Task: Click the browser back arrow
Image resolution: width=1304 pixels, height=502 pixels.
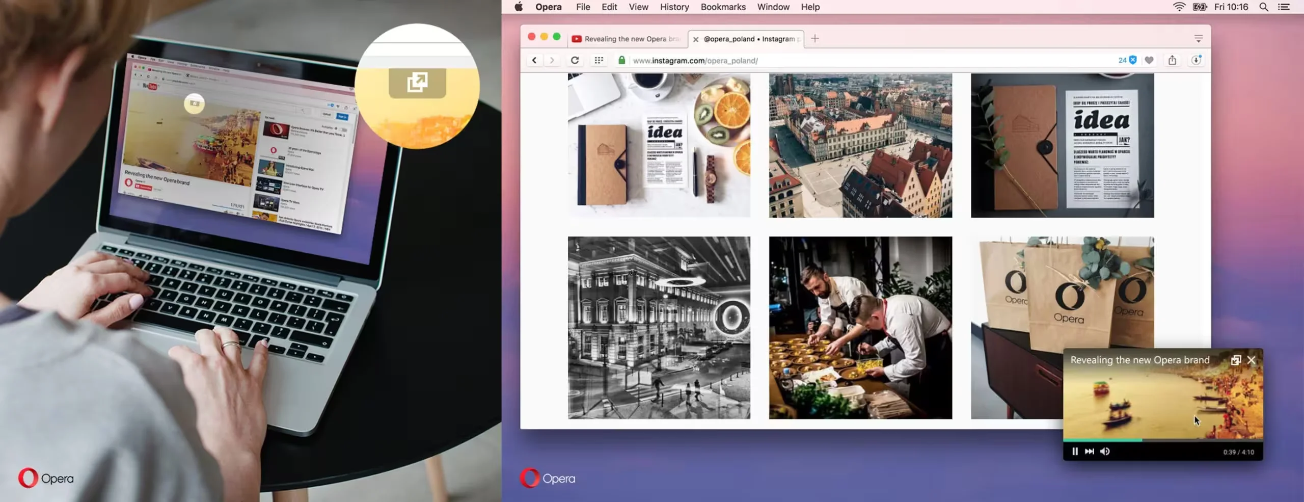Action: point(534,60)
